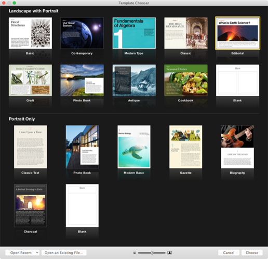Image resolution: width=268 pixels, height=259 pixels.
Task: Choose the landscape Blank template
Action: pyautogui.click(x=237, y=80)
